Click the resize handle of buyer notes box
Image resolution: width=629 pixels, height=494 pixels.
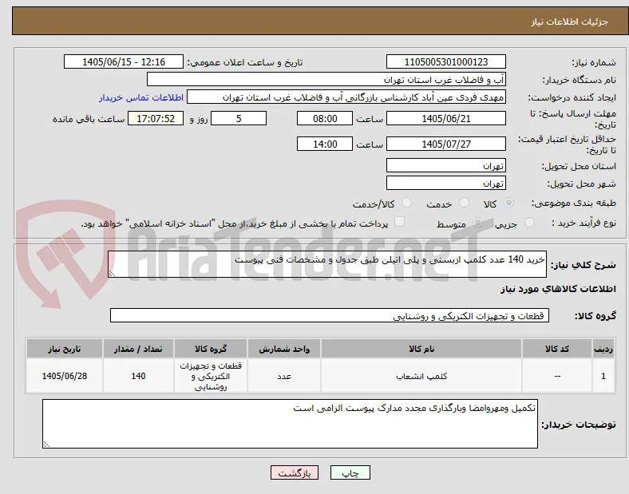coord(46,445)
